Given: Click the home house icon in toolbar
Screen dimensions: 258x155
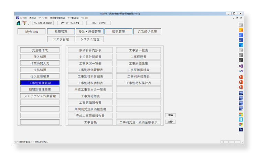Looking at the screenshot, I should 18,23.
